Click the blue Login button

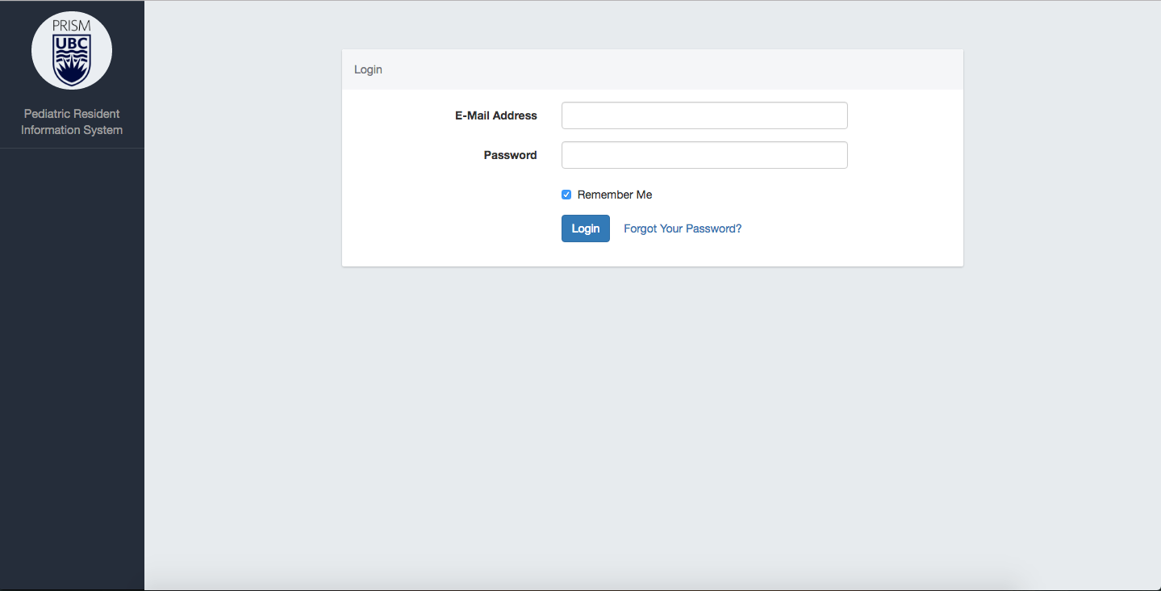(x=586, y=228)
